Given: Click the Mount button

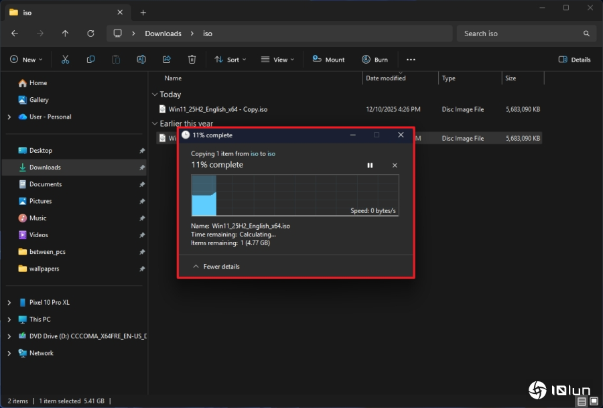Looking at the screenshot, I should (328, 60).
